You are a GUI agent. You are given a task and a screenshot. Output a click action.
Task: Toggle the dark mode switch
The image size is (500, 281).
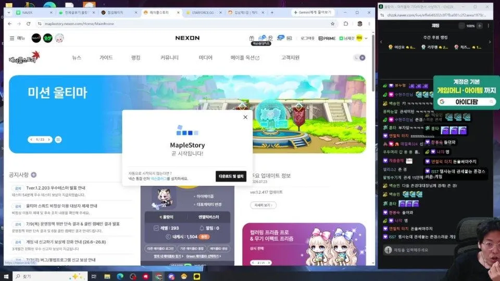pos(360,58)
